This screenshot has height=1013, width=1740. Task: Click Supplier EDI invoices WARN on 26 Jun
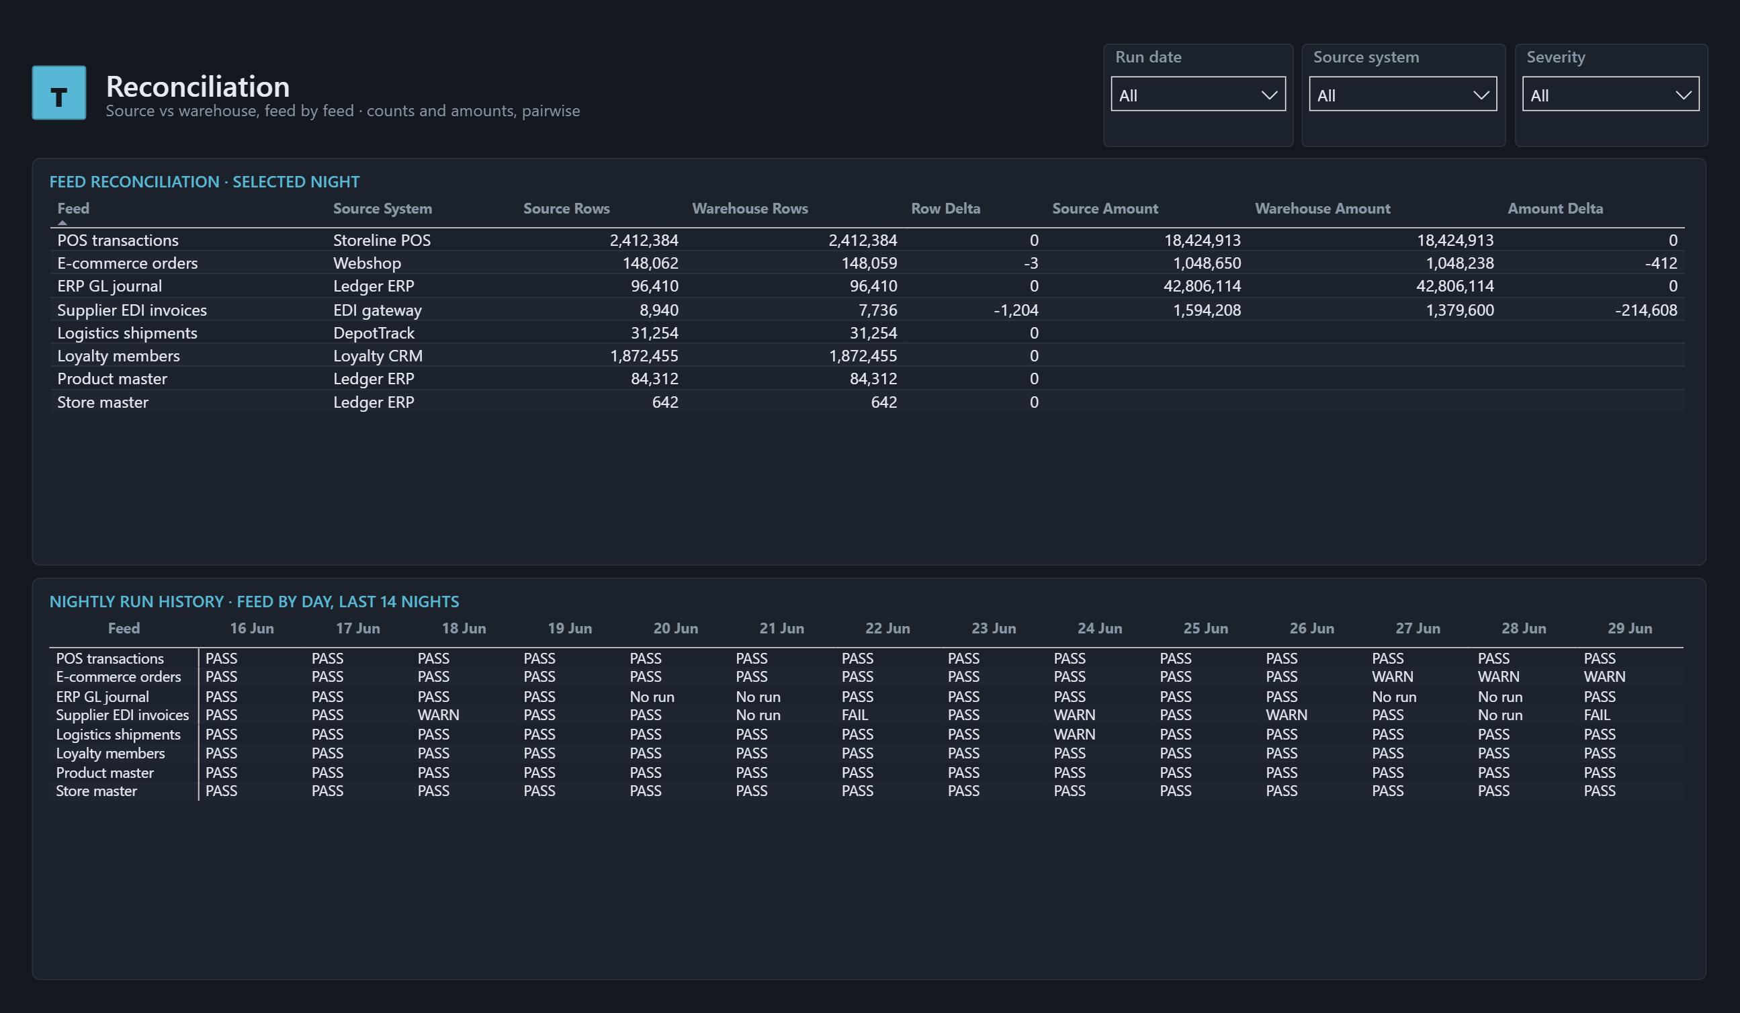coord(1287,715)
